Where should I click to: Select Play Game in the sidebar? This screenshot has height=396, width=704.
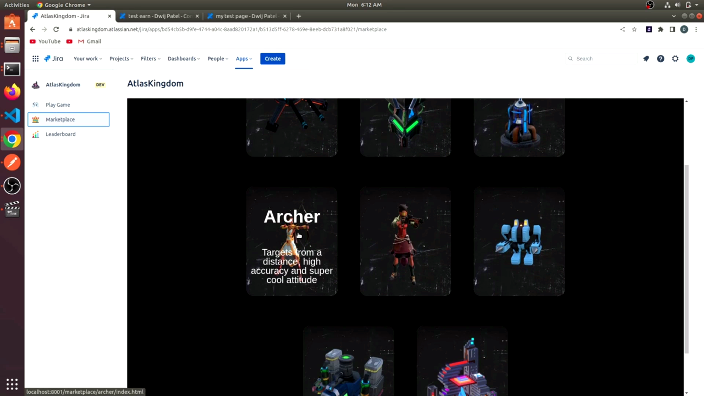pos(58,105)
